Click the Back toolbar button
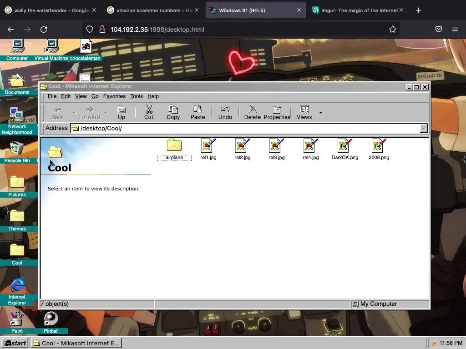This screenshot has width=466, height=349. tap(58, 113)
